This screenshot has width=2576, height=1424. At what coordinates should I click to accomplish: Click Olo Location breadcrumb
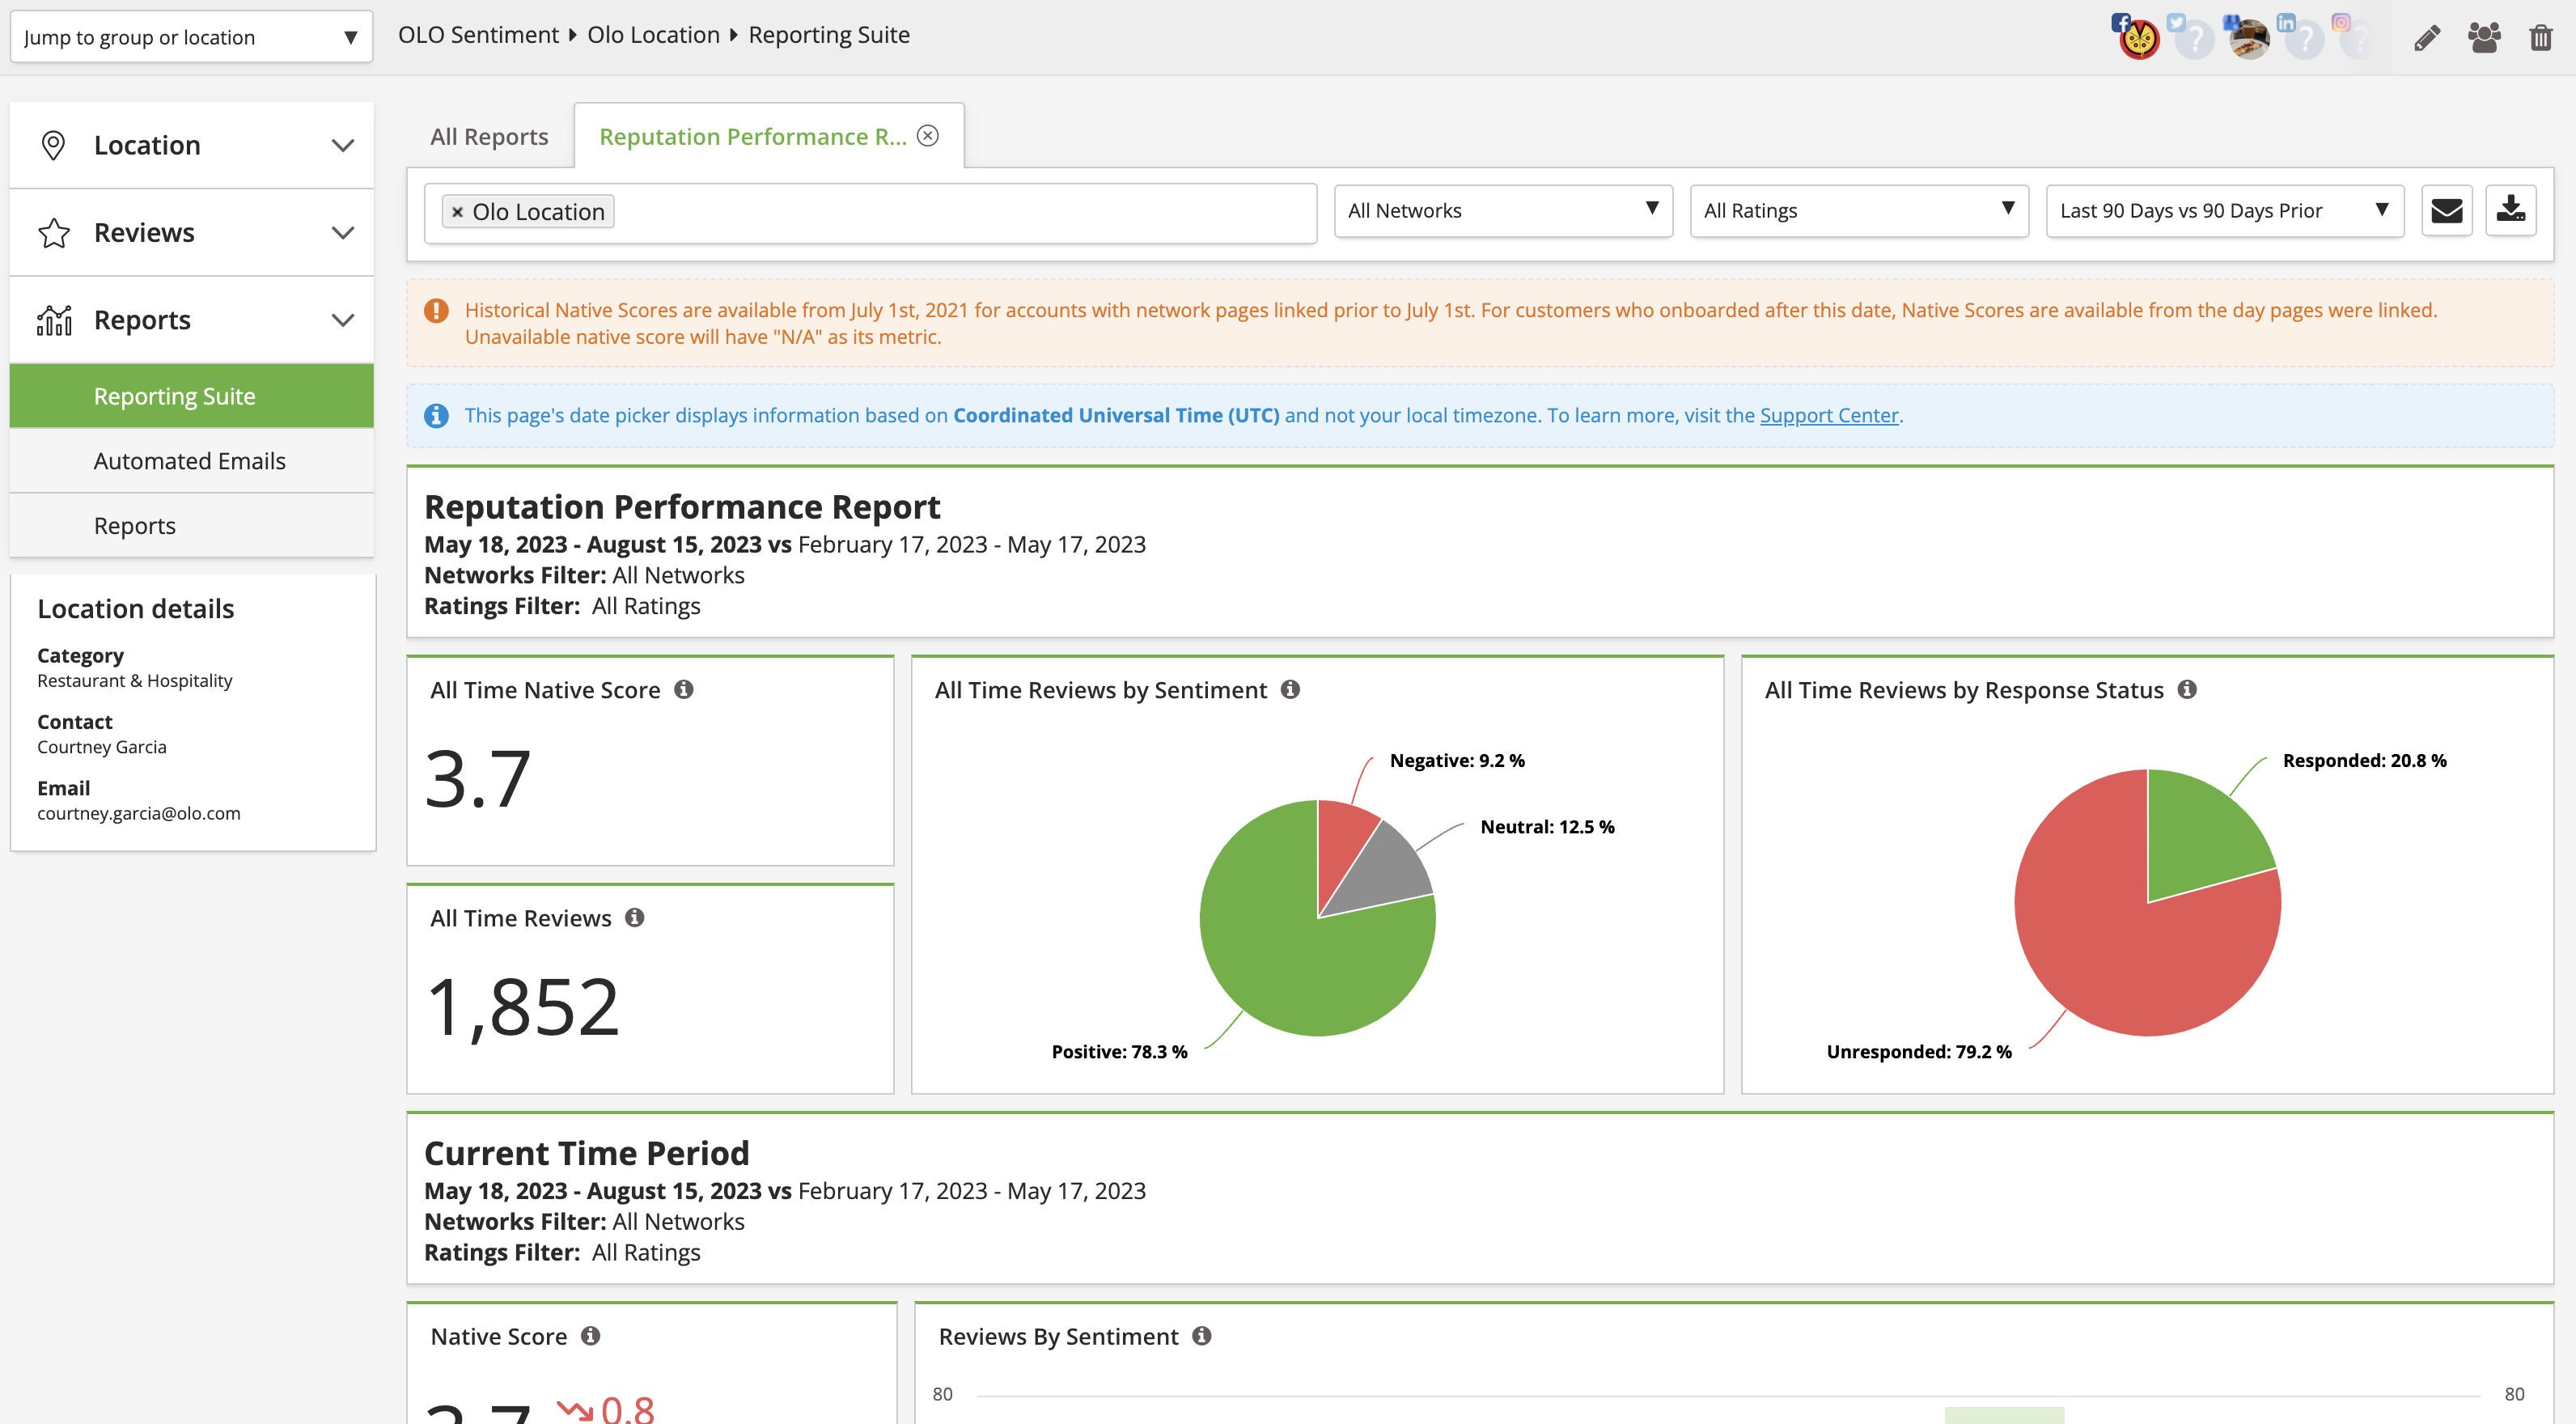(x=653, y=35)
